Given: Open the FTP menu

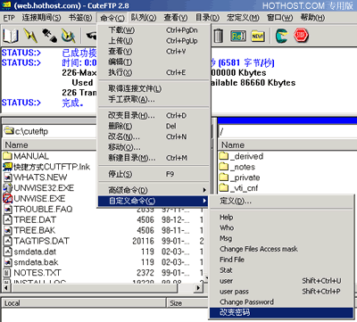Looking at the screenshot, I should tap(9, 18).
